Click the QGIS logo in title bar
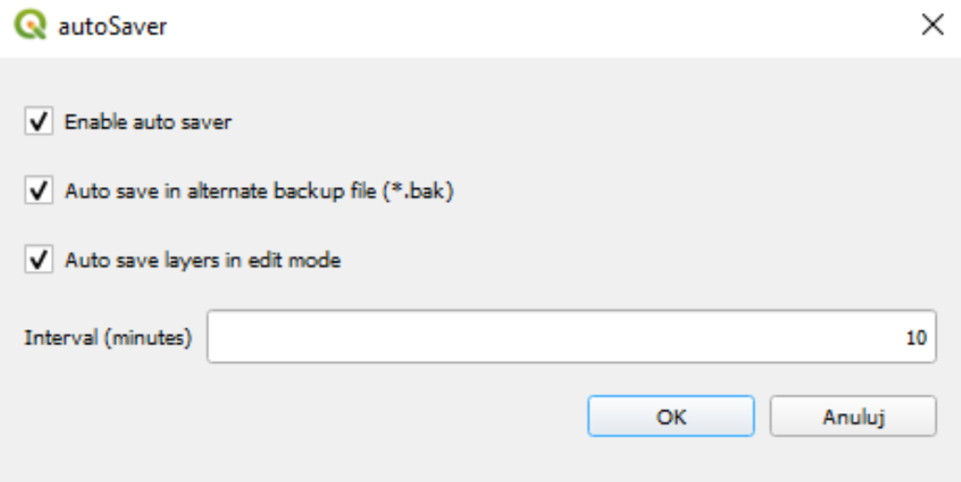 (x=31, y=26)
